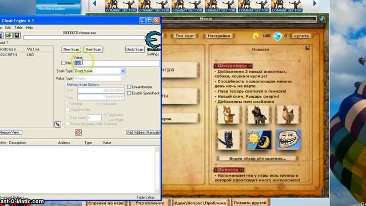Open the first COMBAT SECTOR banner

tap(121, 6)
